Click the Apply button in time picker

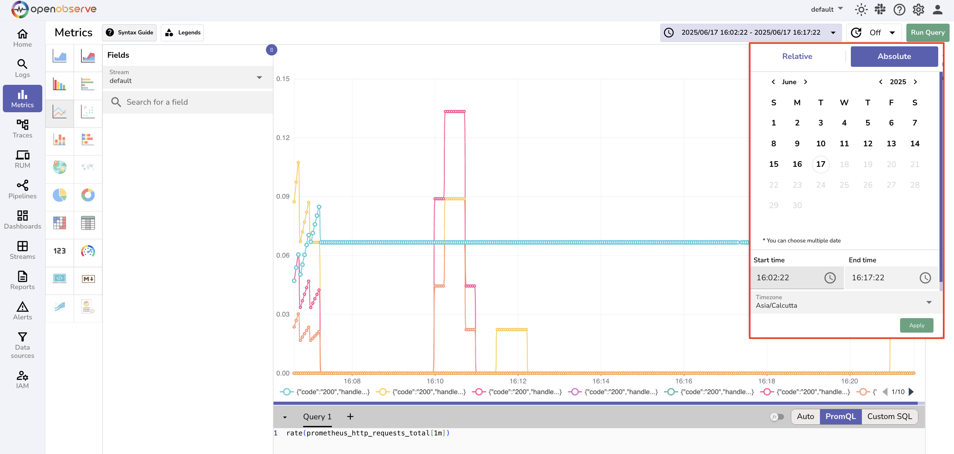[x=916, y=325]
